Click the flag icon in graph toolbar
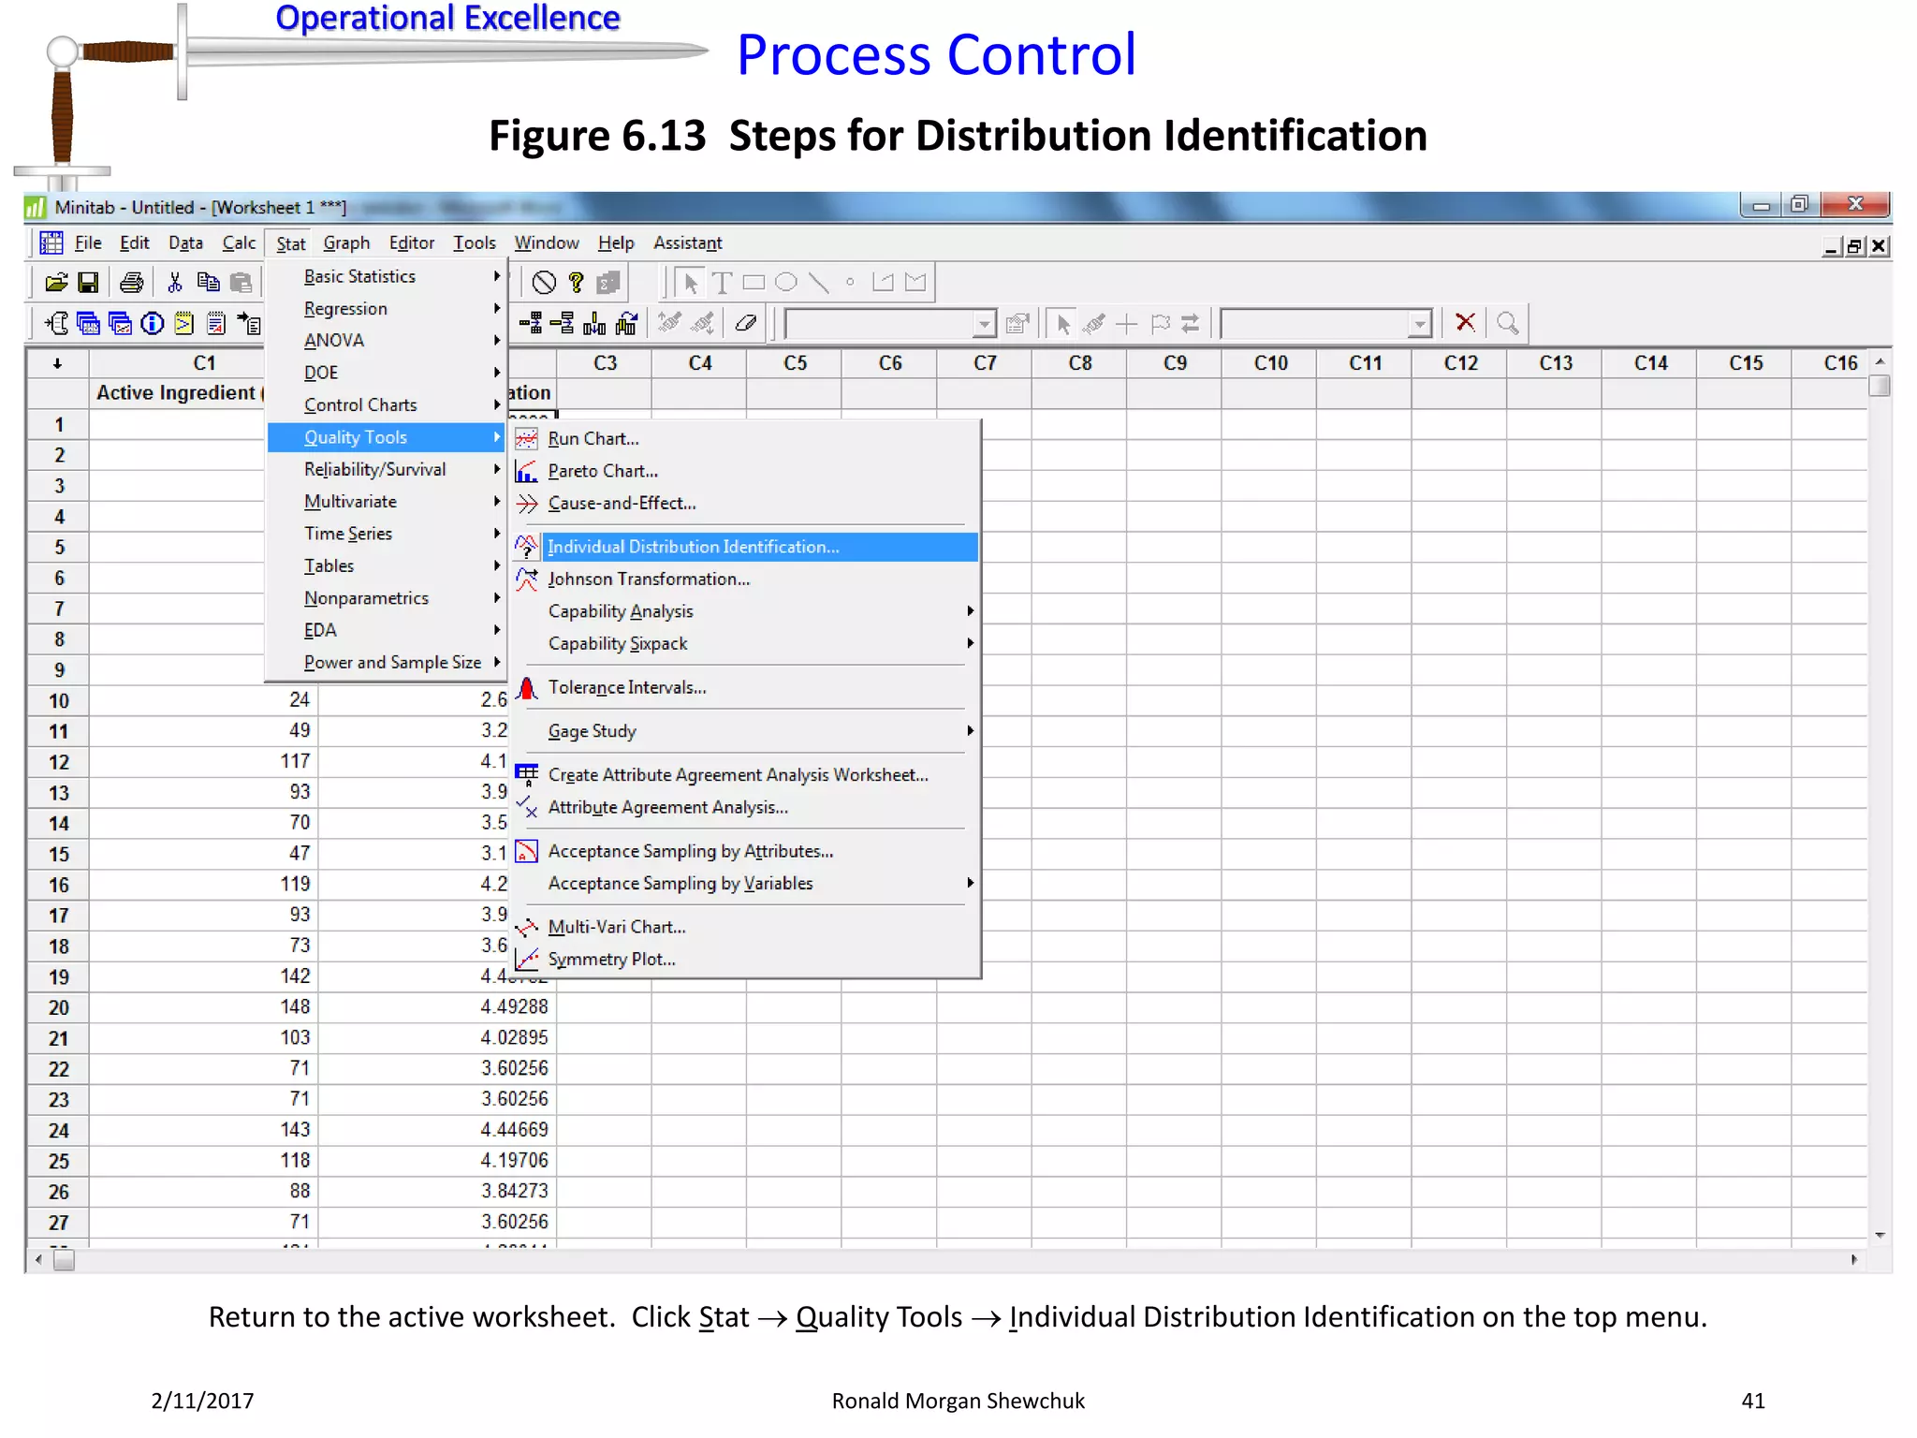Image resolution: width=1917 pixels, height=1438 pixels. point(1161,324)
